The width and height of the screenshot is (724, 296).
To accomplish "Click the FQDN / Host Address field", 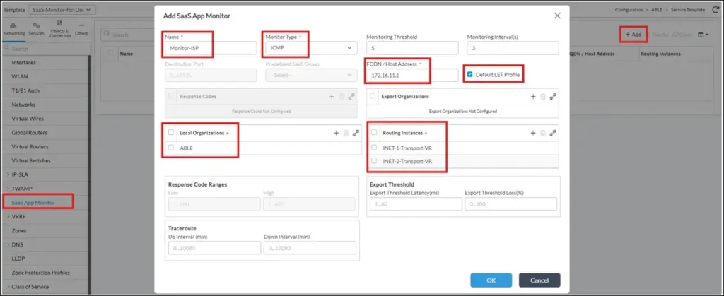I will (412, 75).
